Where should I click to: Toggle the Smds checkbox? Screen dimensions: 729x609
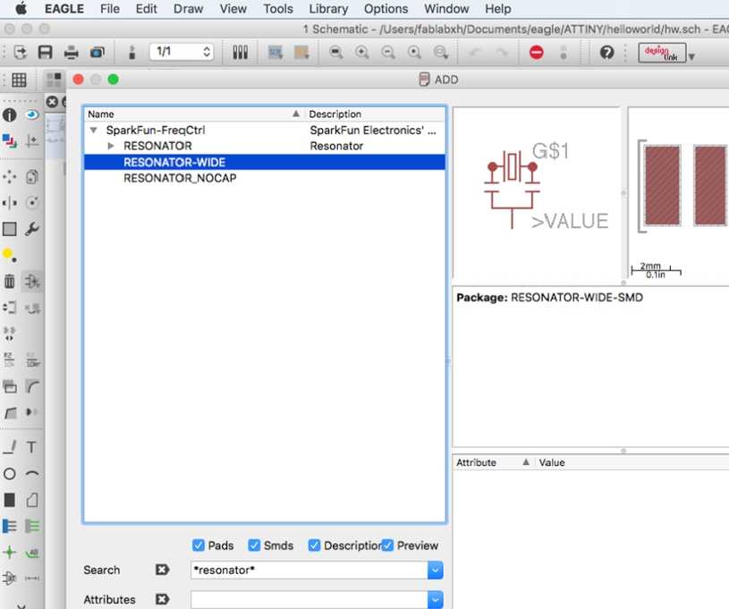pyautogui.click(x=254, y=546)
